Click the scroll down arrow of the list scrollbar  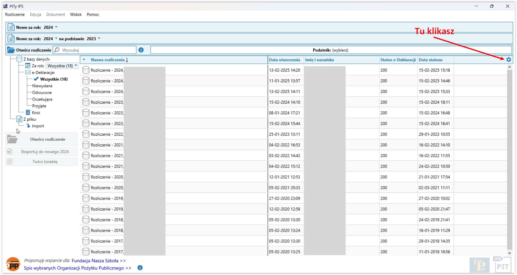[x=509, y=253]
